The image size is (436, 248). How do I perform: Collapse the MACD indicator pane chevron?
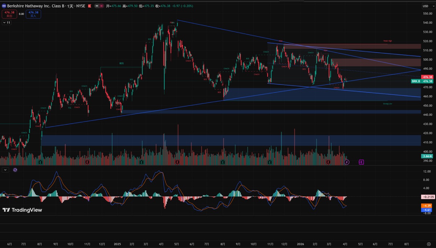tap(5, 170)
